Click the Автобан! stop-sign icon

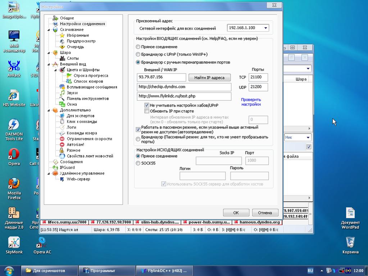pos(62,145)
